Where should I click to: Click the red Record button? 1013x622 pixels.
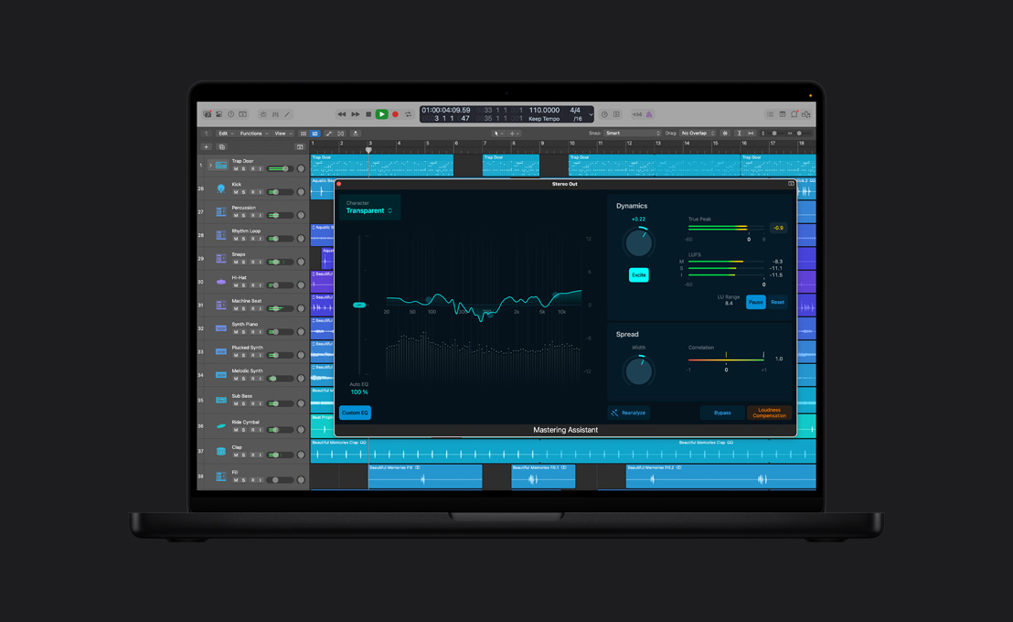[395, 113]
